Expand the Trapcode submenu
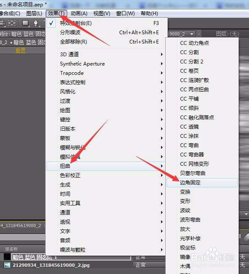The height and width of the screenshot is (274, 249). click(106, 73)
